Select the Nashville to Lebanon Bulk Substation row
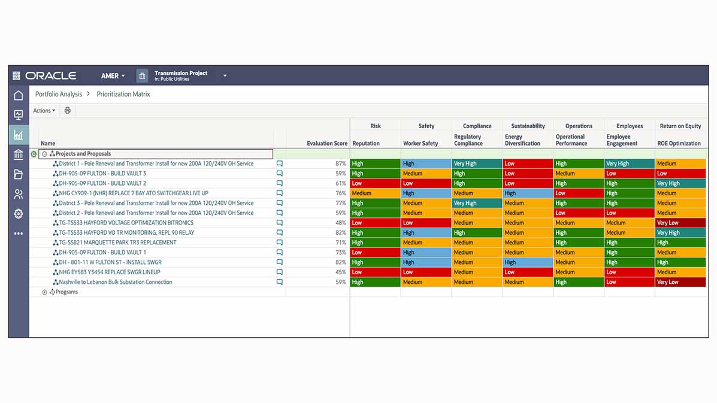This screenshot has width=717, height=403. point(115,282)
